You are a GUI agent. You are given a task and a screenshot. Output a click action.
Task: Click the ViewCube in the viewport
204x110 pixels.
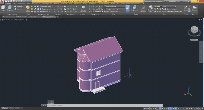[x=194, y=30]
